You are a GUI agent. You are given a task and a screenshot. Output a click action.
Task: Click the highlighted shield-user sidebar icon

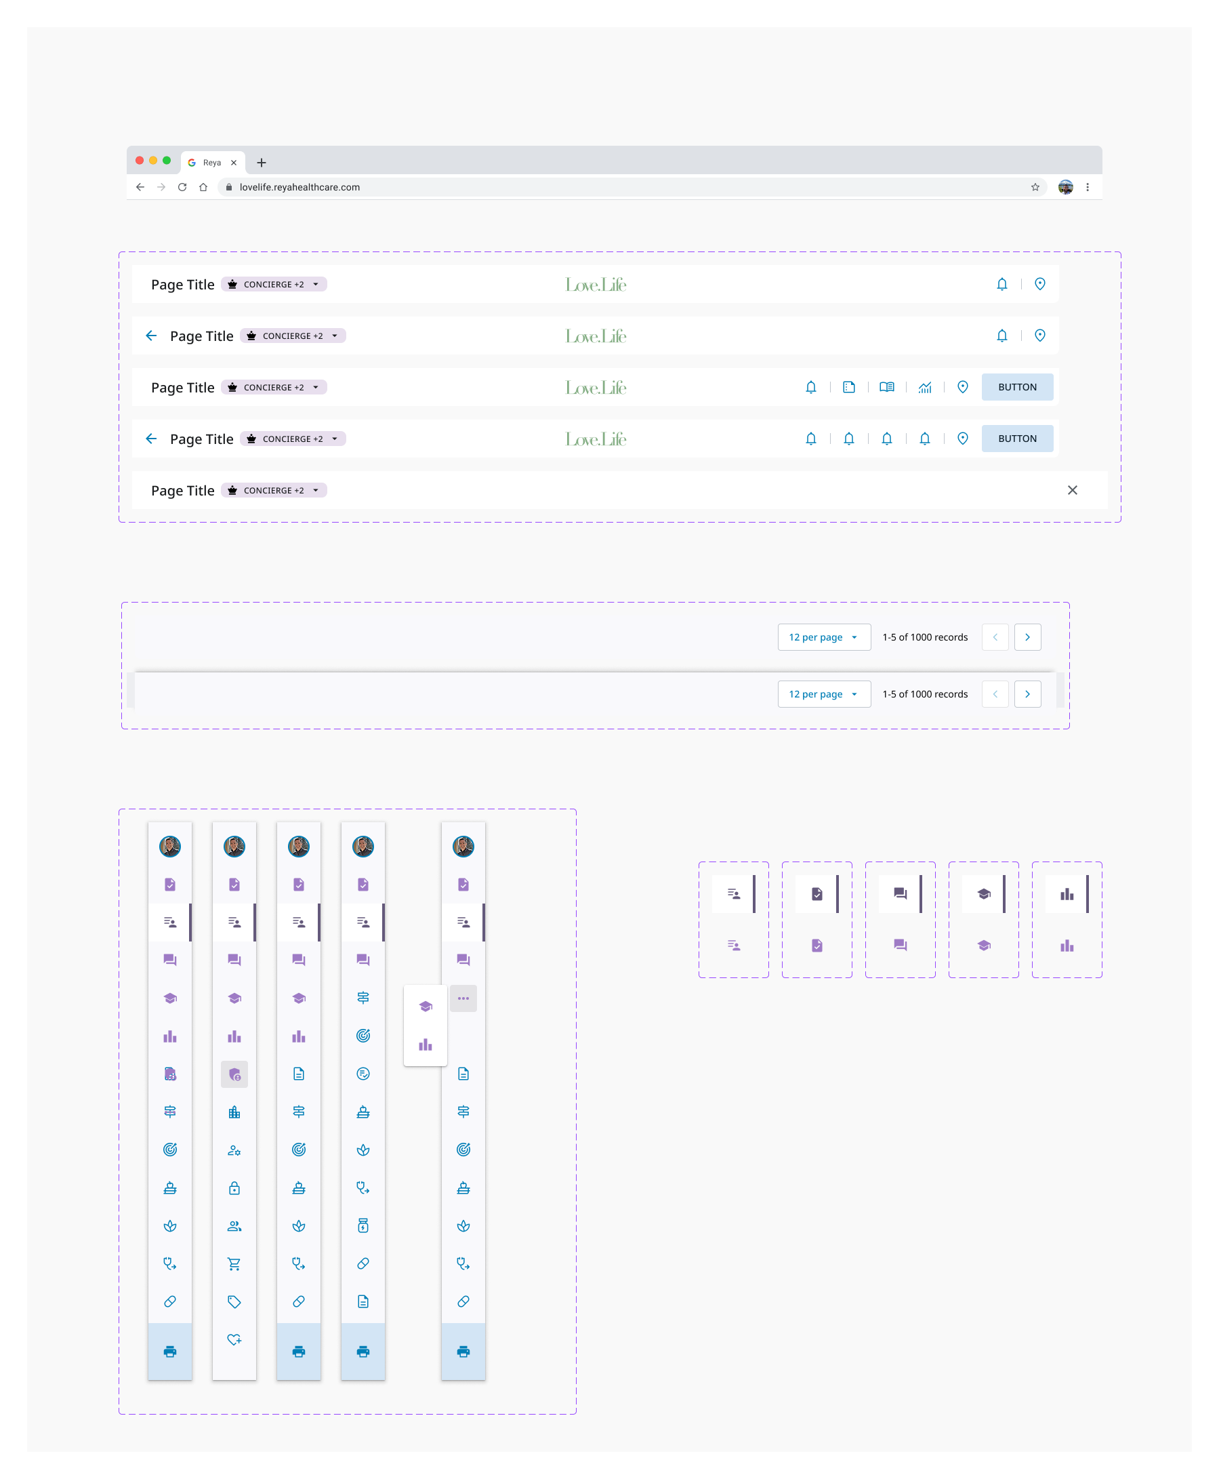234,1074
